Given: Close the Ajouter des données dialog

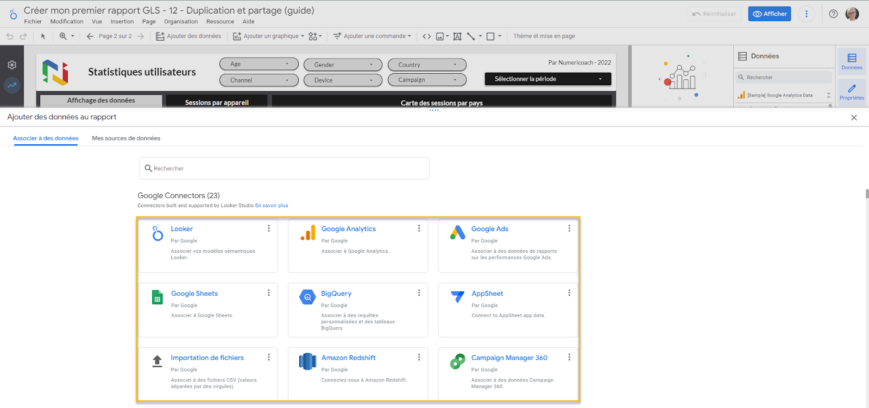Looking at the screenshot, I should coord(854,118).
